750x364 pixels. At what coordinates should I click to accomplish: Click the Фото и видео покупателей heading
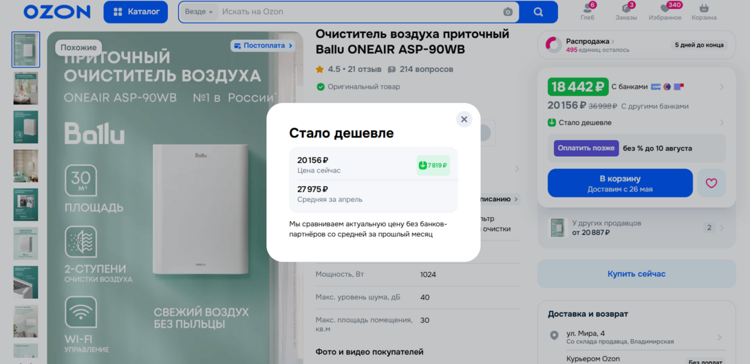tap(369, 352)
